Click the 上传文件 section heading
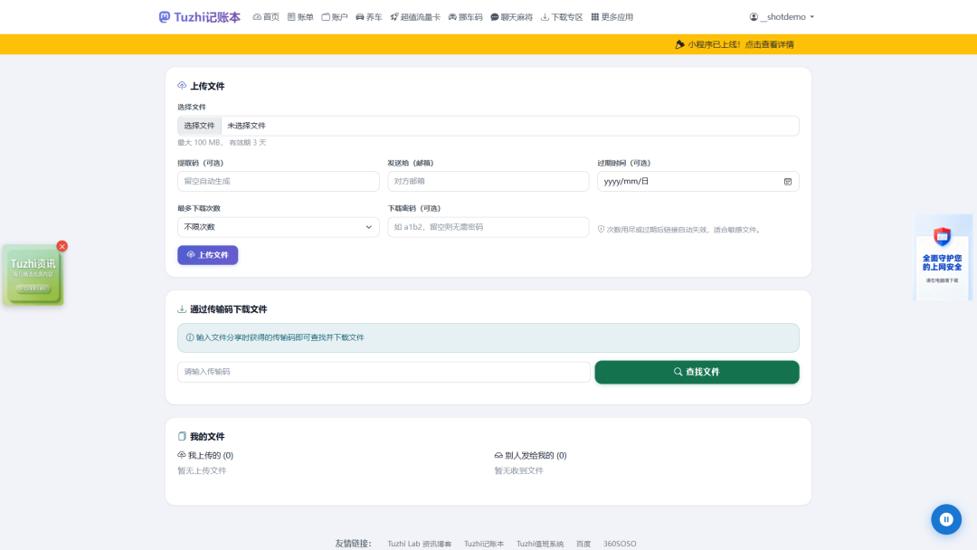The width and height of the screenshot is (977, 550). coord(201,86)
